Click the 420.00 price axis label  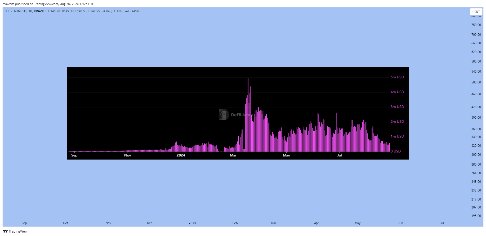(x=476, y=107)
